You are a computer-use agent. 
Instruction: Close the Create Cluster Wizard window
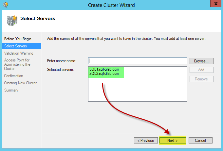point(216,4)
